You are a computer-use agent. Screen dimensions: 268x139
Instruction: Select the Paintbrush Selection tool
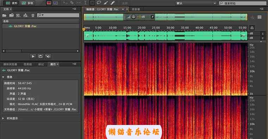(106, 3)
